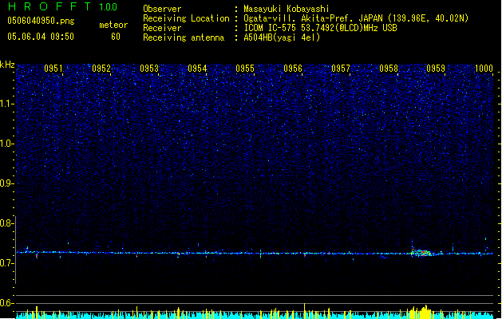
Task: Click the Ogata-vill. Akita-Pref. receiving location text
Action: (x=356, y=18)
